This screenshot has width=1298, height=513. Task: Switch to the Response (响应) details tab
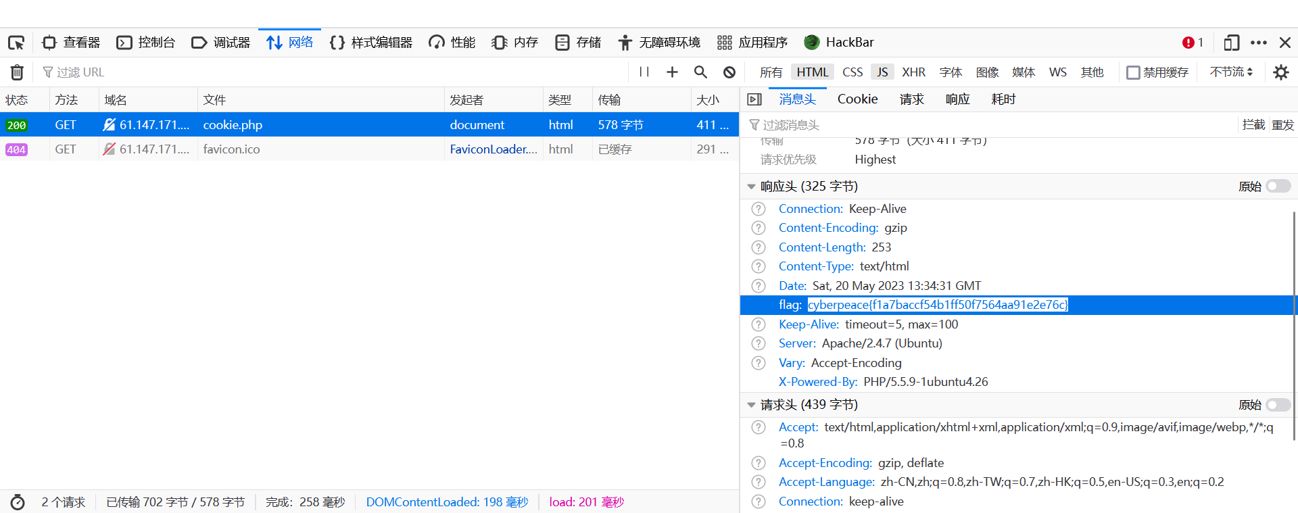click(x=957, y=99)
